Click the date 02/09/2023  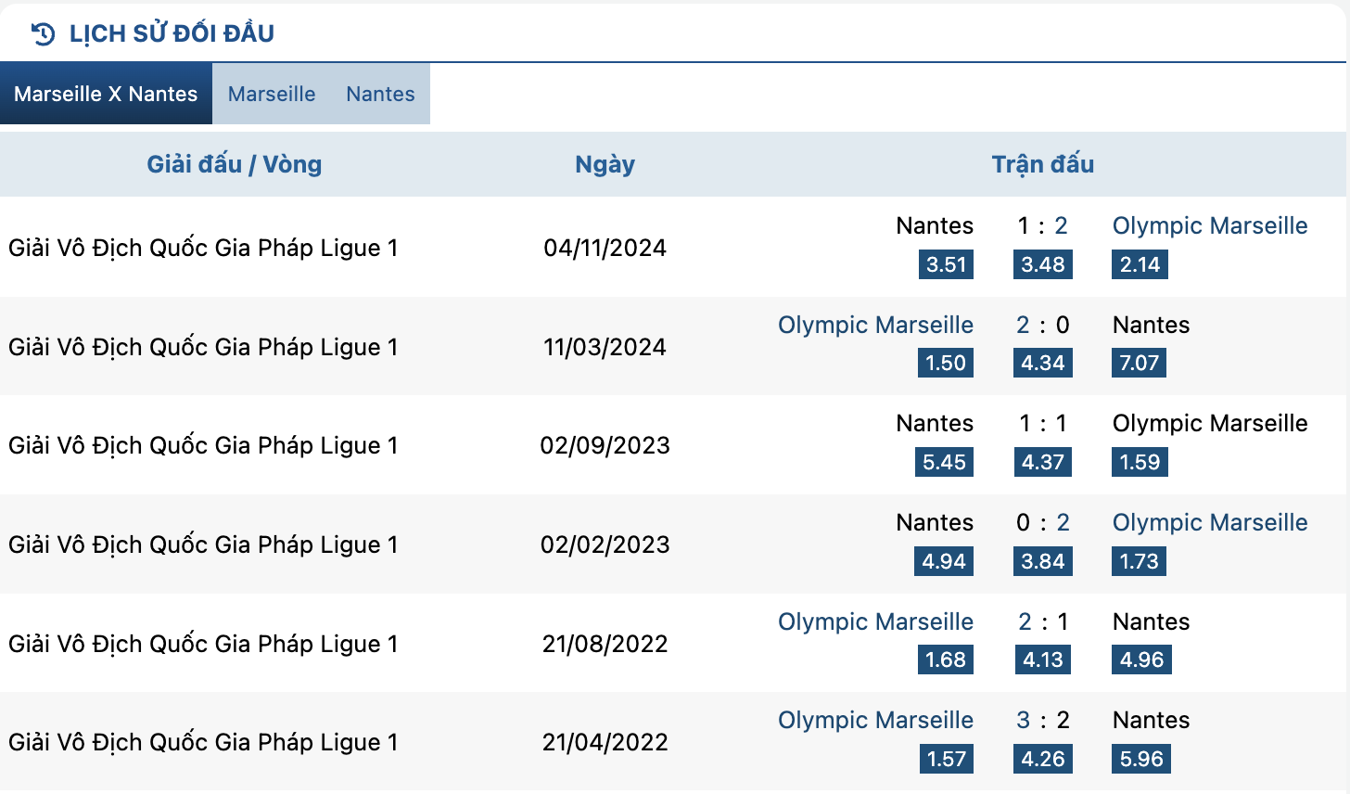tap(605, 445)
